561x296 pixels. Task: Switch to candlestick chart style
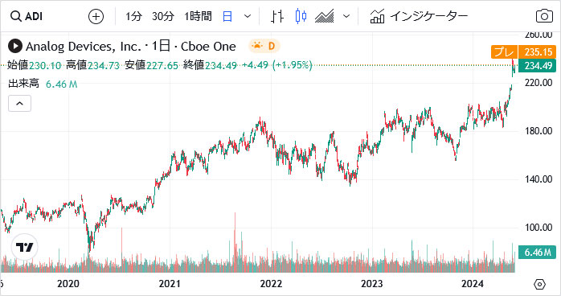(x=301, y=16)
